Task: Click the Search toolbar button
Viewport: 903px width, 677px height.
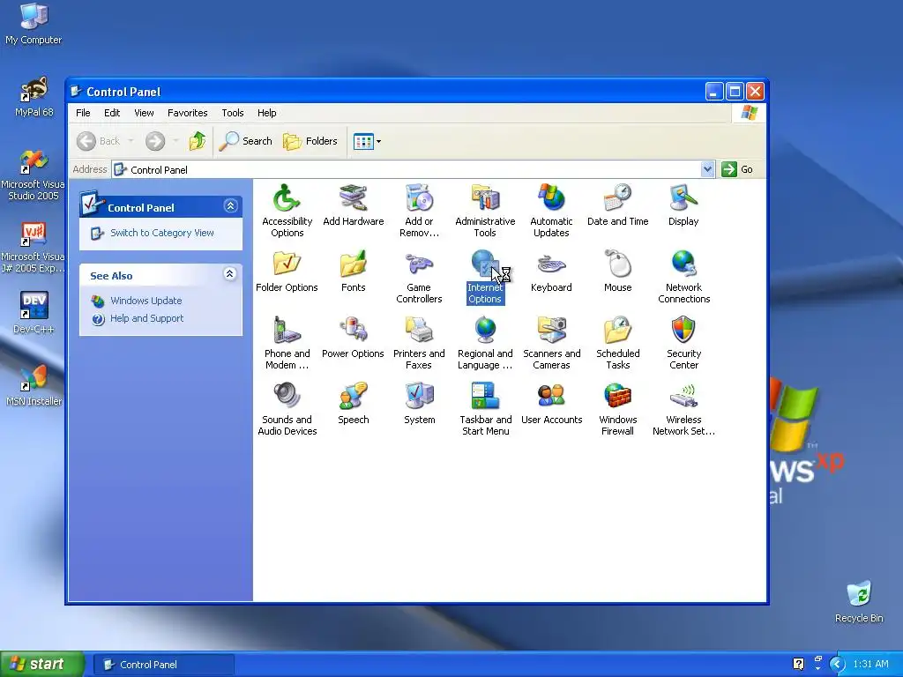Action: [x=245, y=141]
